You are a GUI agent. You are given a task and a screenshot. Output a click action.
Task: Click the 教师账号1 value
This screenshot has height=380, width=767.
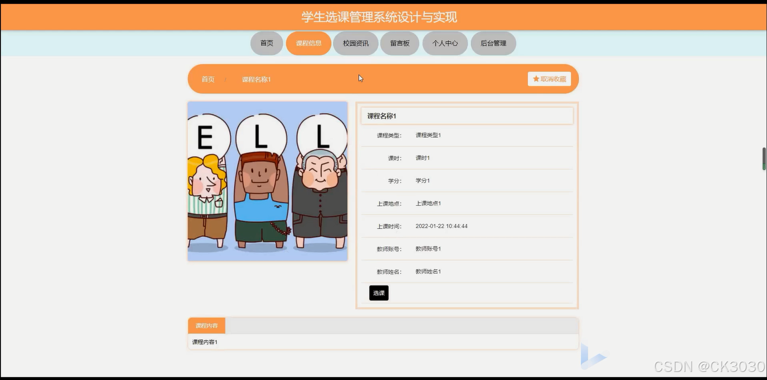(x=429, y=249)
